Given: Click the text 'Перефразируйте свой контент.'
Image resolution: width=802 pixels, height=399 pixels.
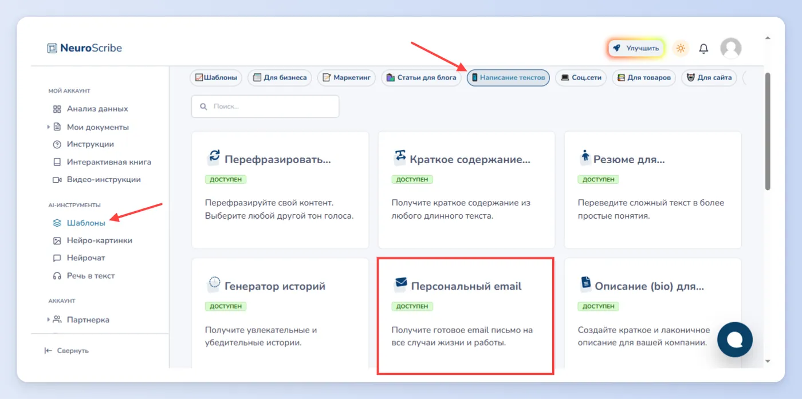Looking at the screenshot, I should tap(269, 203).
